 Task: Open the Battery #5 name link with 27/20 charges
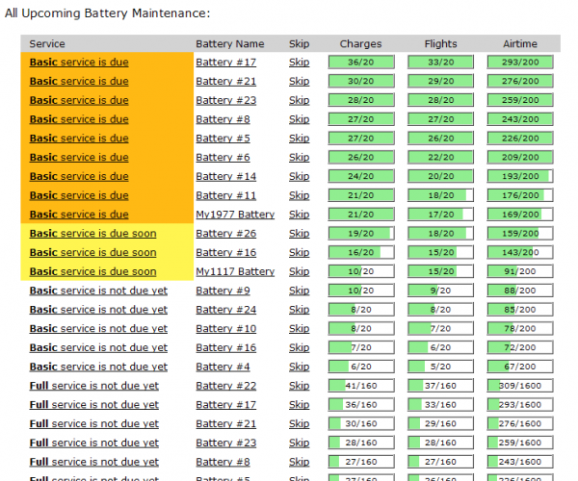(x=223, y=139)
